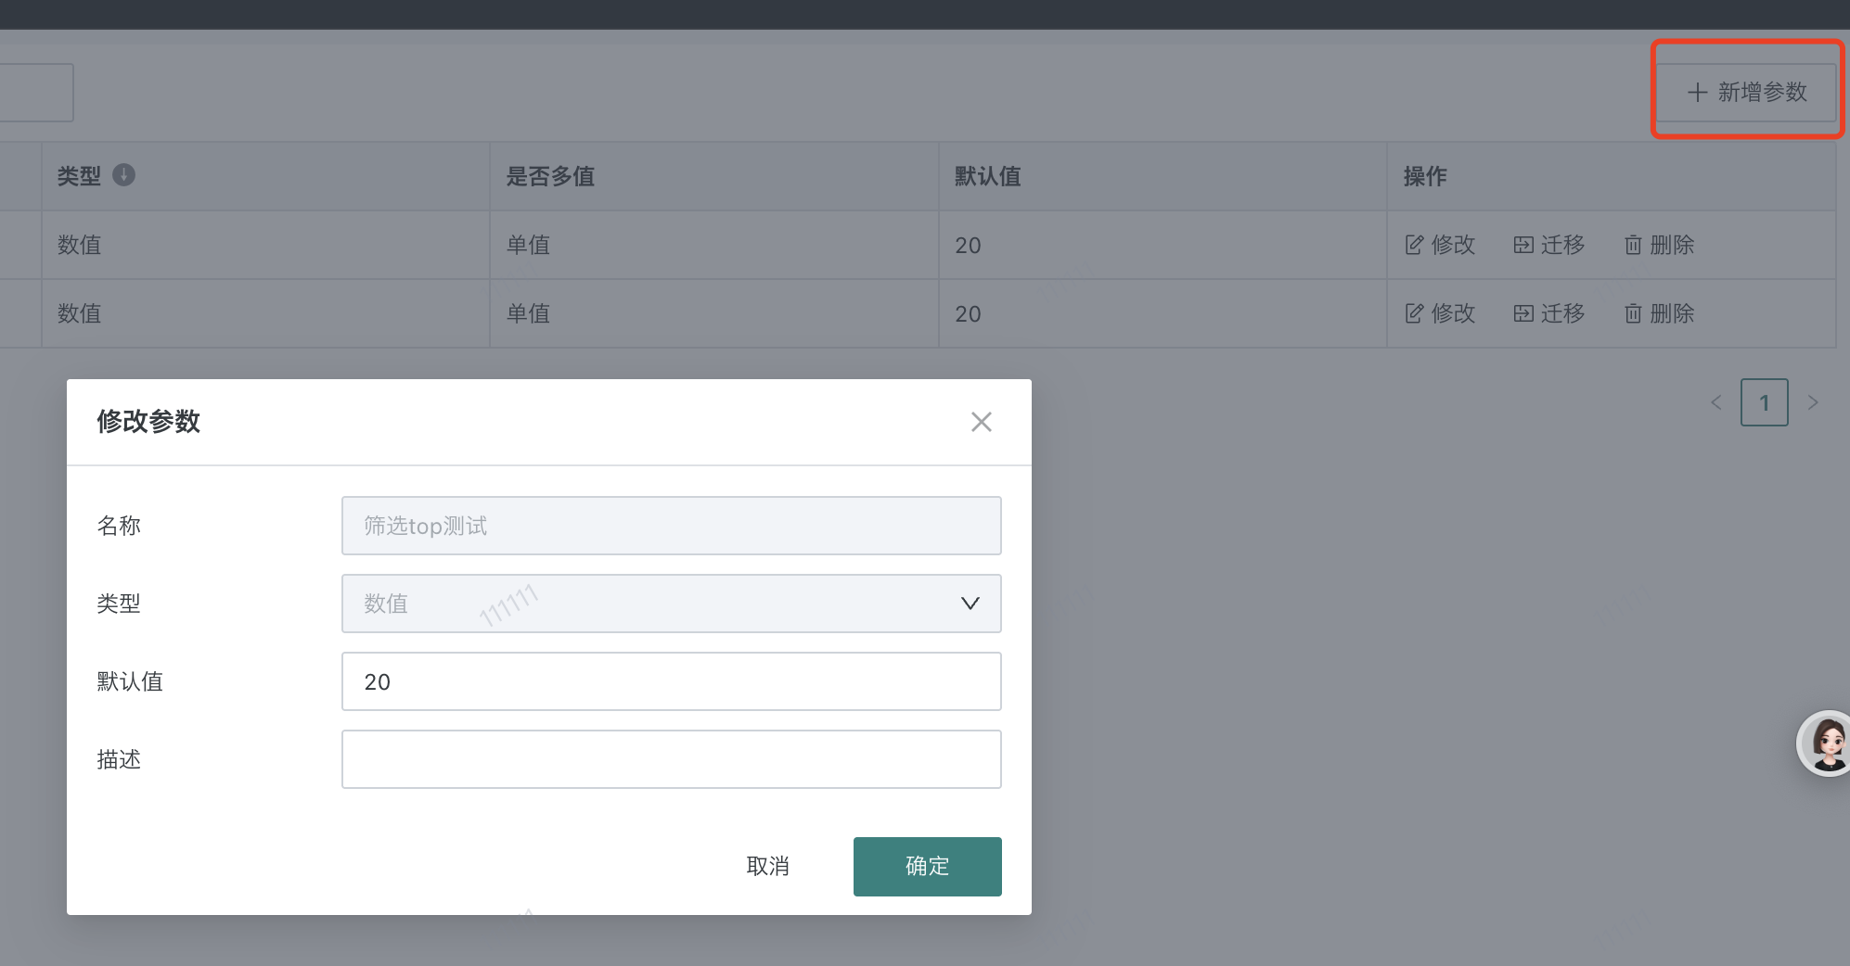The image size is (1850, 966).
Task: Click the 迁移 migrate icon in first row
Action: point(1523,245)
